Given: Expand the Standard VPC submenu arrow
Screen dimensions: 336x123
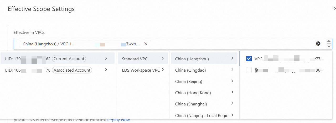Looking at the screenshot, I should pyautogui.click(x=163, y=58).
